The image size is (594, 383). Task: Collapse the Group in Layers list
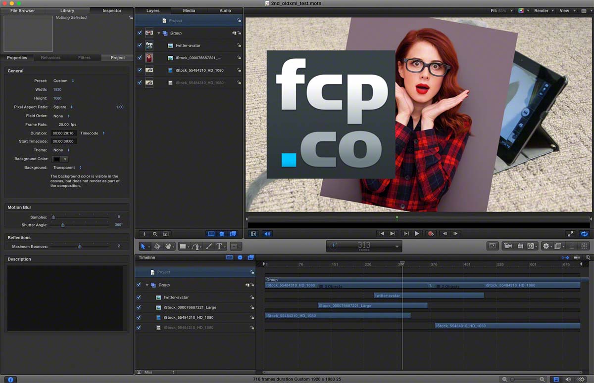pos(159,33)
